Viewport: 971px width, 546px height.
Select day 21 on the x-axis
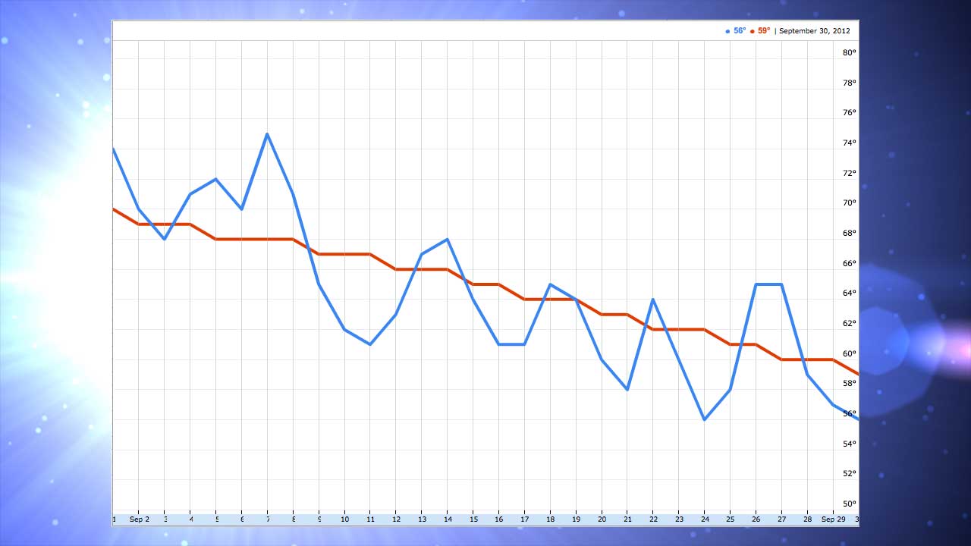coord(627,519)
